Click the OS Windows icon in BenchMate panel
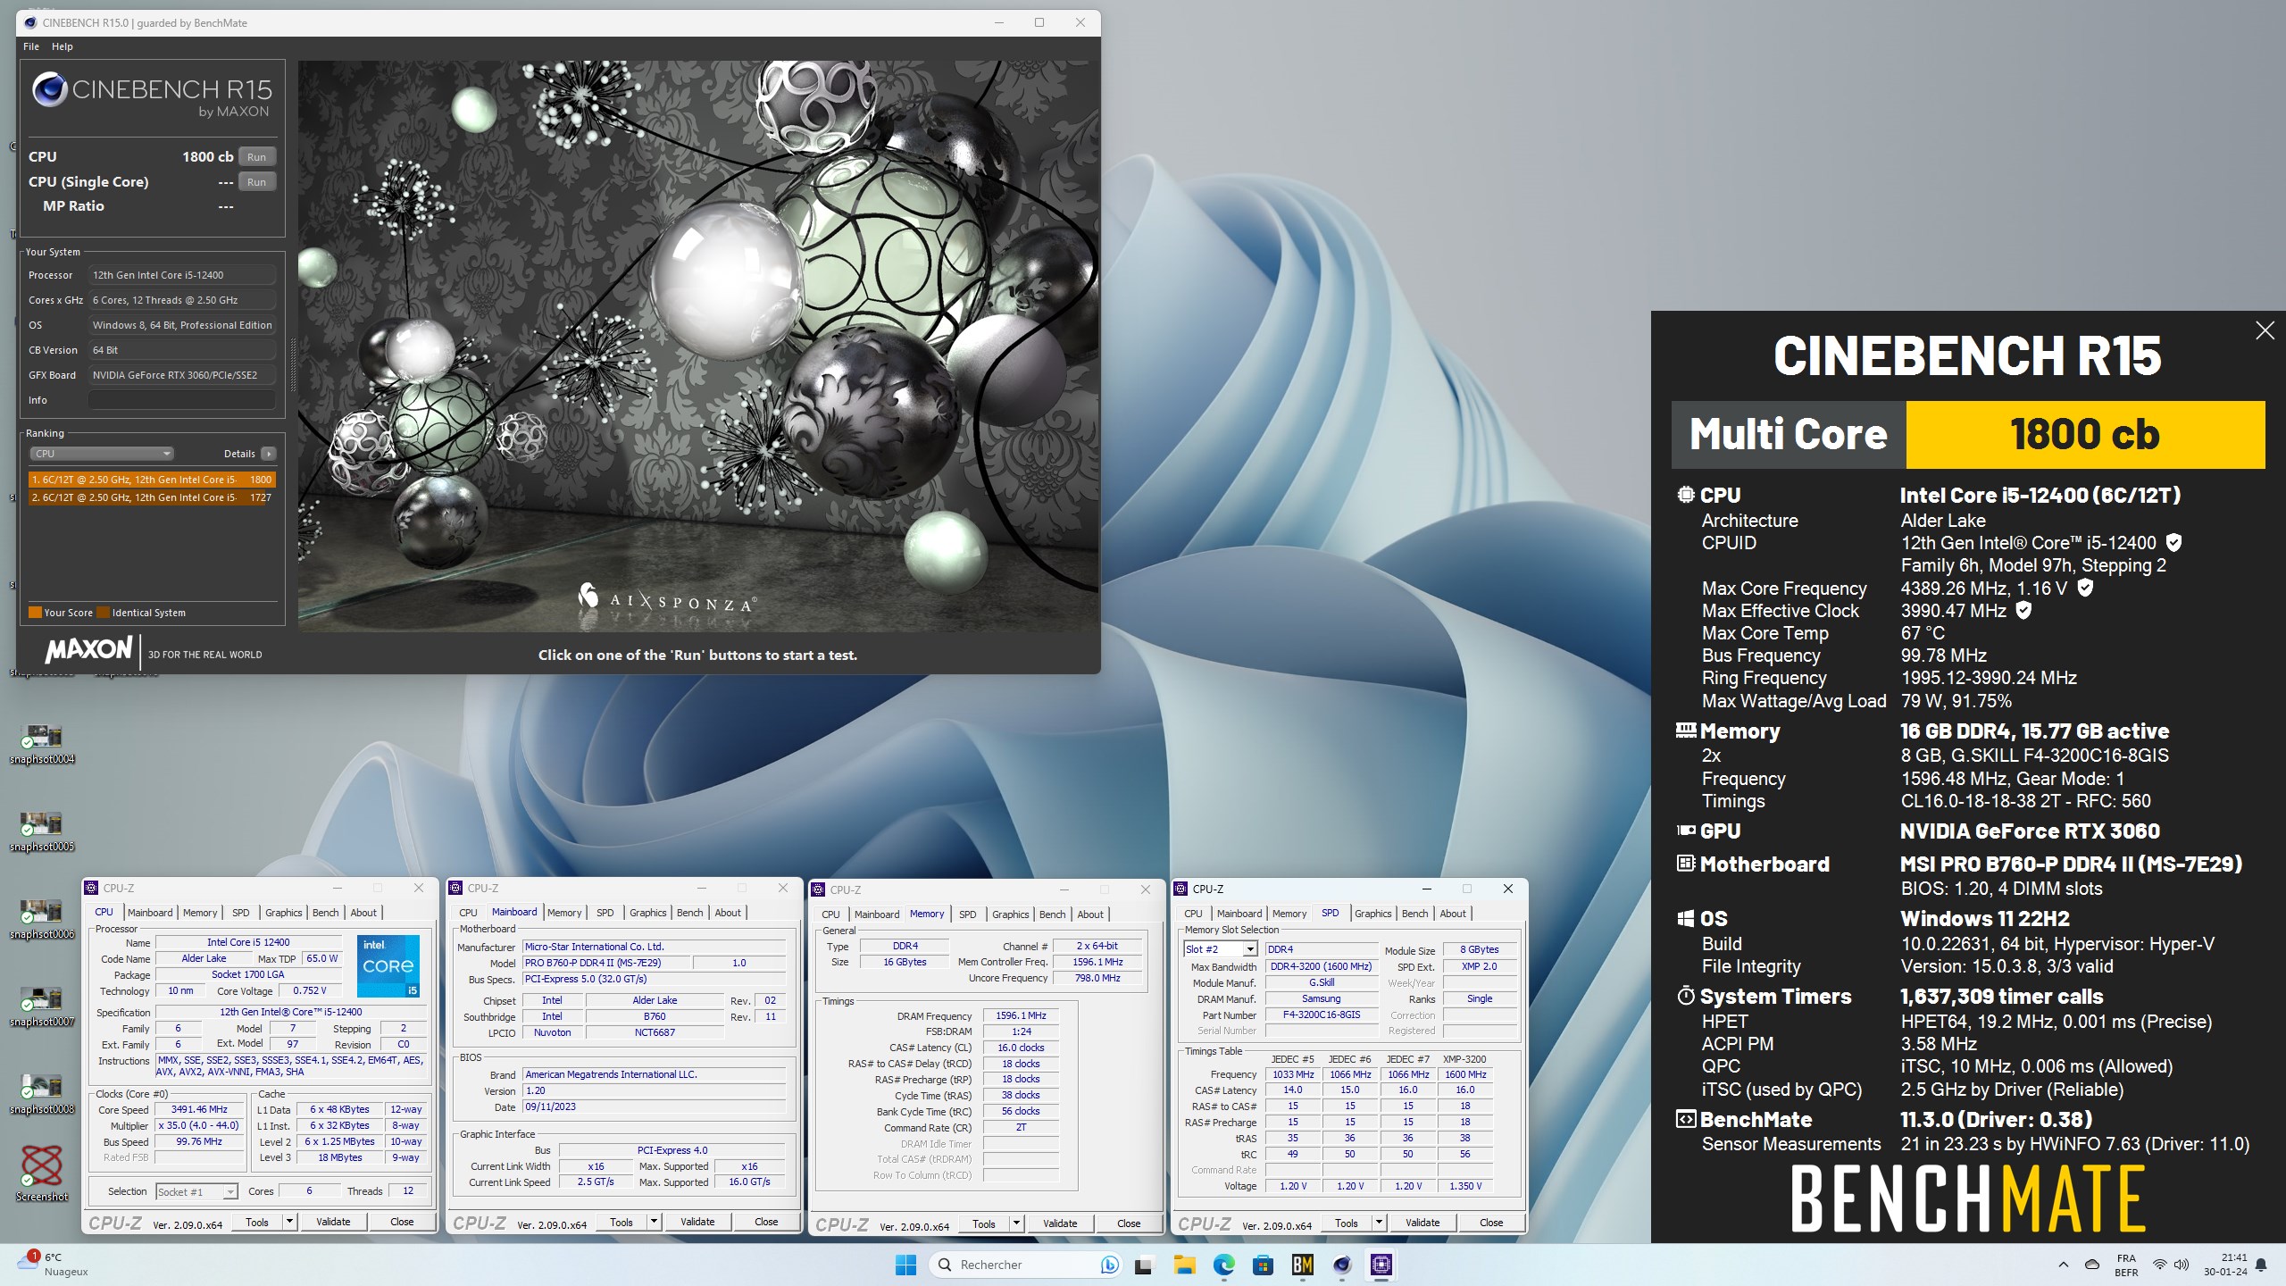This screenshot has width=2286, height=1286. tap(1686, 918)
